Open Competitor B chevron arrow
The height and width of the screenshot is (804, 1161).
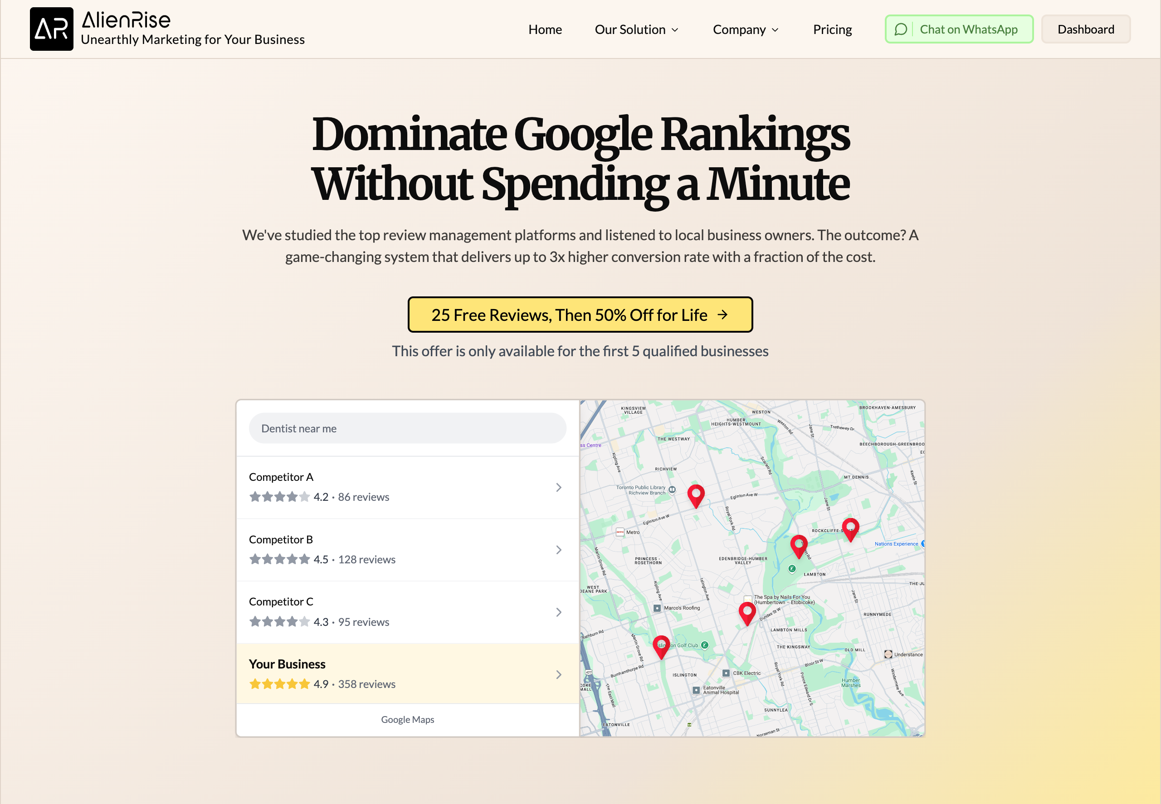(x=559, y=550)
